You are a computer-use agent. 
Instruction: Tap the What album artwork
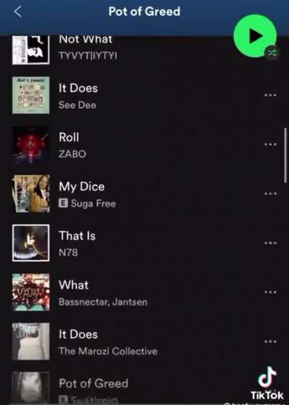click(31, 292)
